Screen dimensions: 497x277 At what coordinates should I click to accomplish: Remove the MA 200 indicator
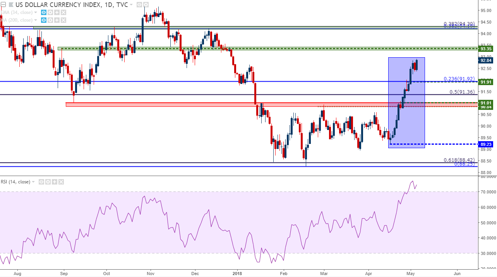[63, 20]
